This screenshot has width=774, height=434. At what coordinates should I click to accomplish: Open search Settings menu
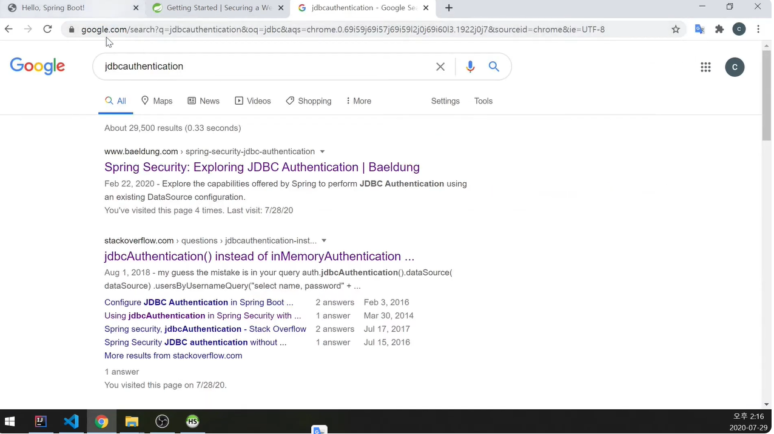pyautogui.click(x=445, y=101)
